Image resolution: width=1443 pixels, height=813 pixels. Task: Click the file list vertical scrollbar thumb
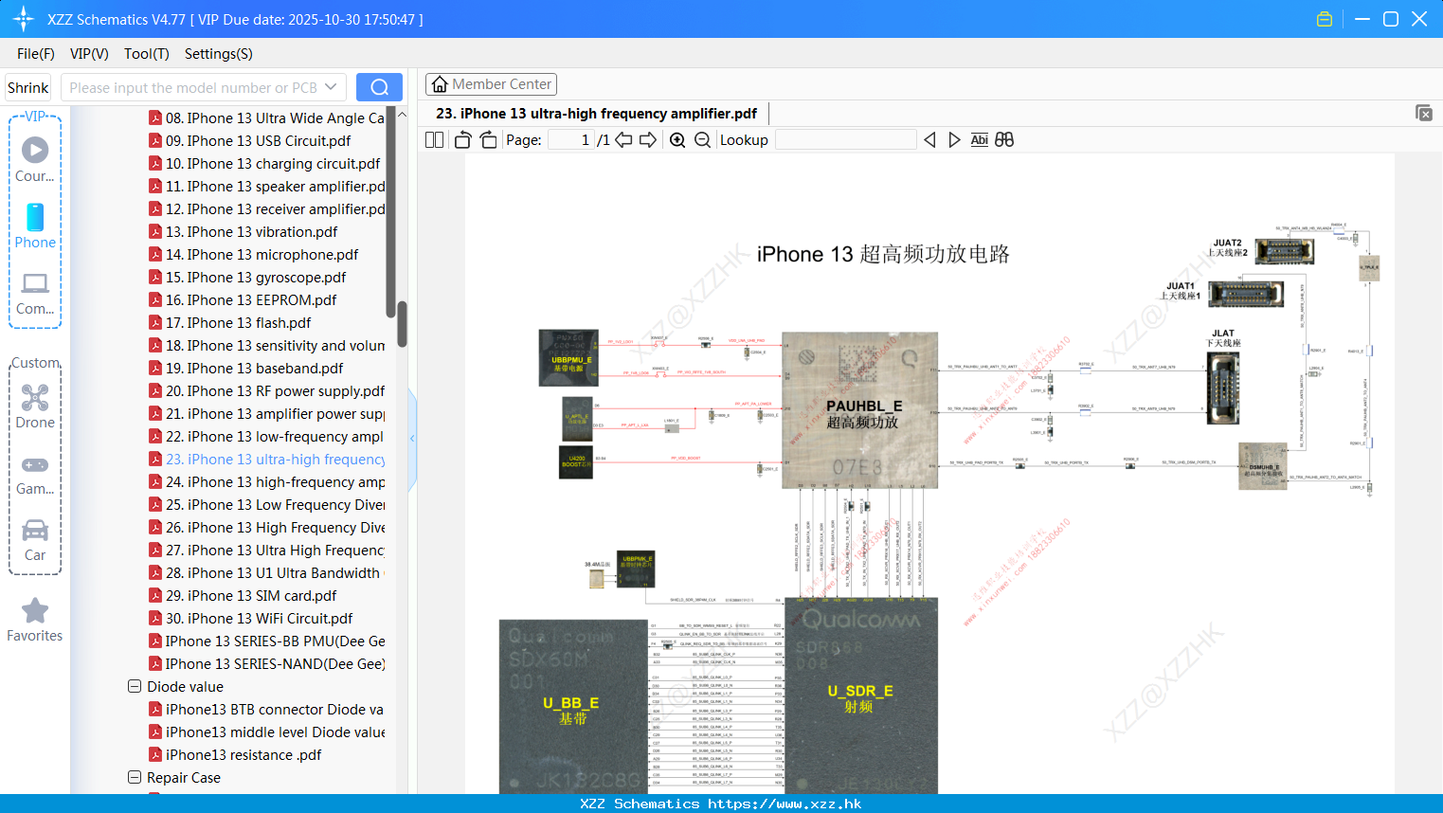pyautogui.click(x=402, y=325)
